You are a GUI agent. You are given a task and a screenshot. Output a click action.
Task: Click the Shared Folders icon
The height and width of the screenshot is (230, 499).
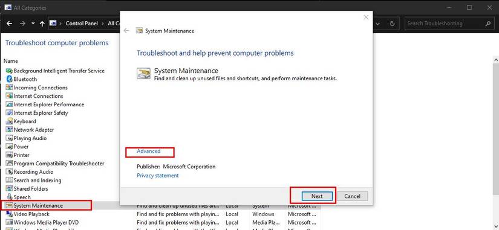tap(9, 189)
